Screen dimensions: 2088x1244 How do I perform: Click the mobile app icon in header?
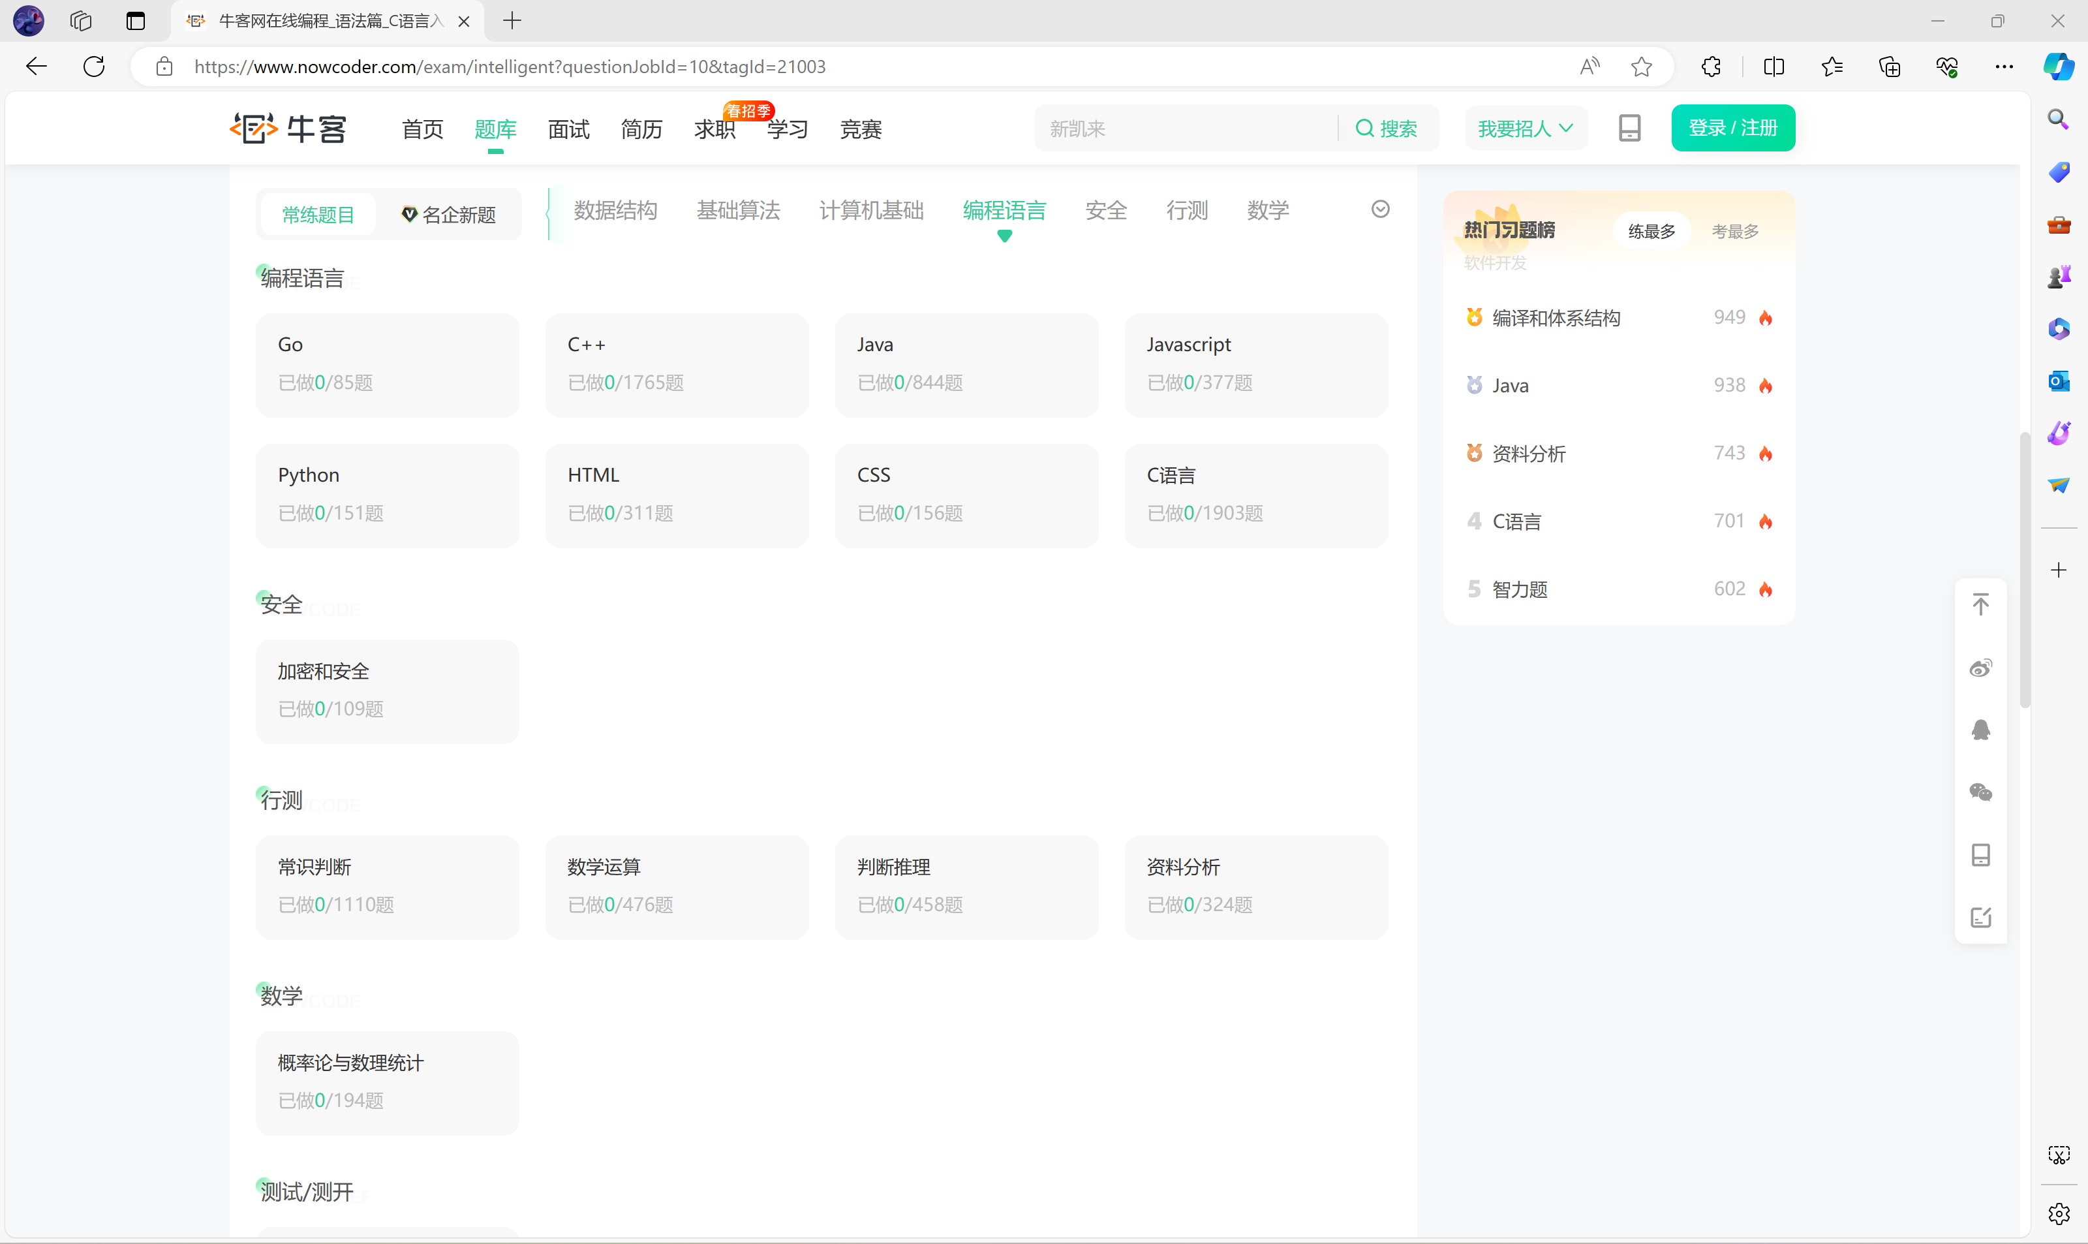tap(1629, 129)
